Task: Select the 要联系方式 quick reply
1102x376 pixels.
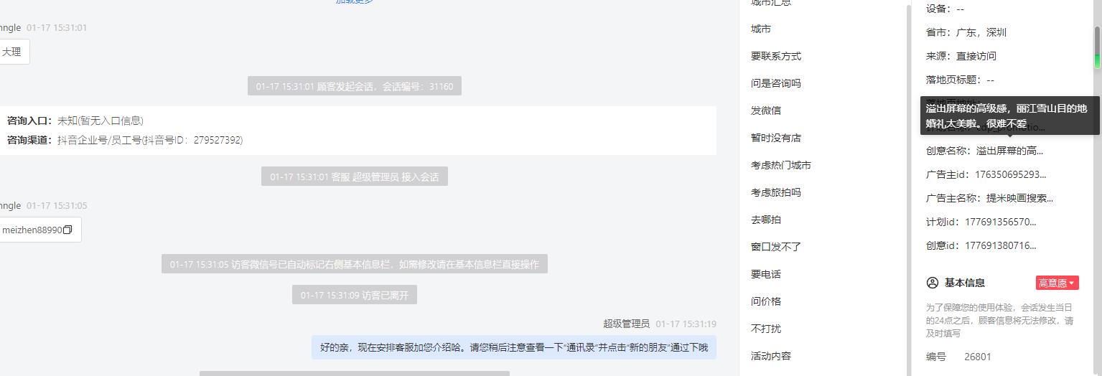Action: tap(776, 56)
